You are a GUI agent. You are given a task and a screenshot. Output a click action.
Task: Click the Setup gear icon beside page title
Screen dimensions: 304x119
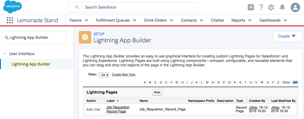coord(85,37)
